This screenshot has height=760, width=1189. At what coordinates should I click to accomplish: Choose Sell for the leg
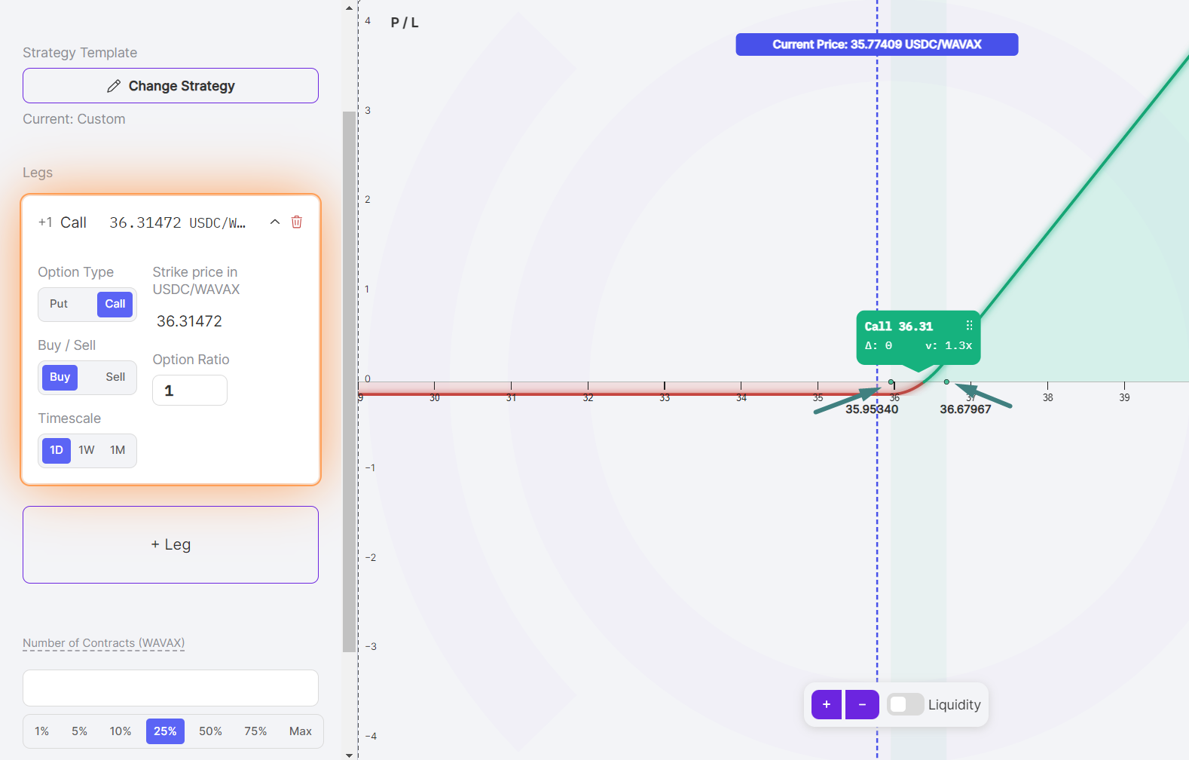click(115, 377)
